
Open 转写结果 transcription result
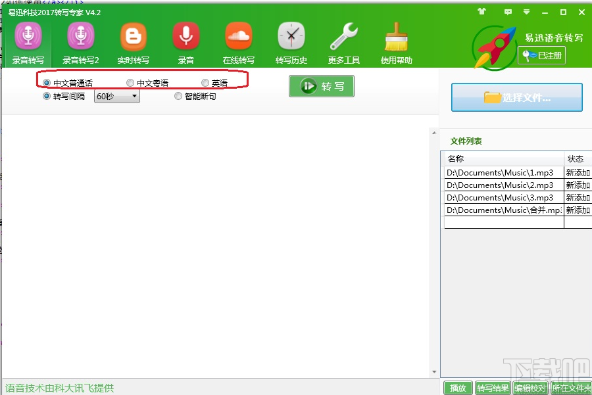493,388
